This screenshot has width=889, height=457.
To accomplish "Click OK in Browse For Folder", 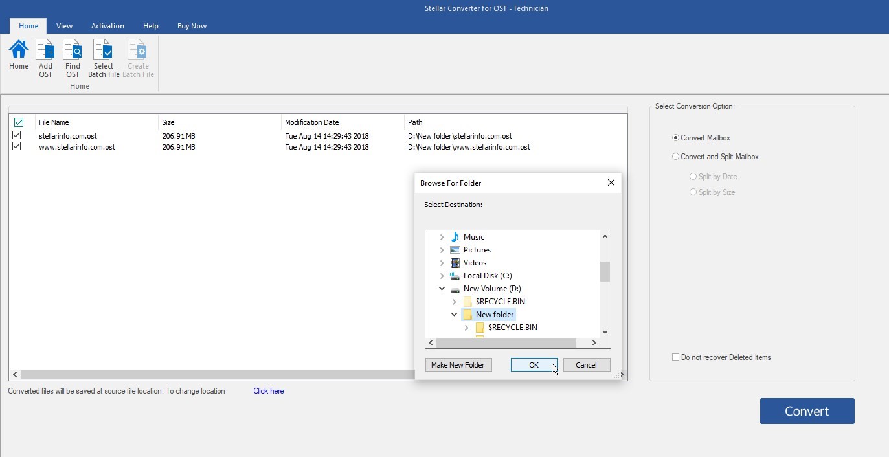I will 534,365.
